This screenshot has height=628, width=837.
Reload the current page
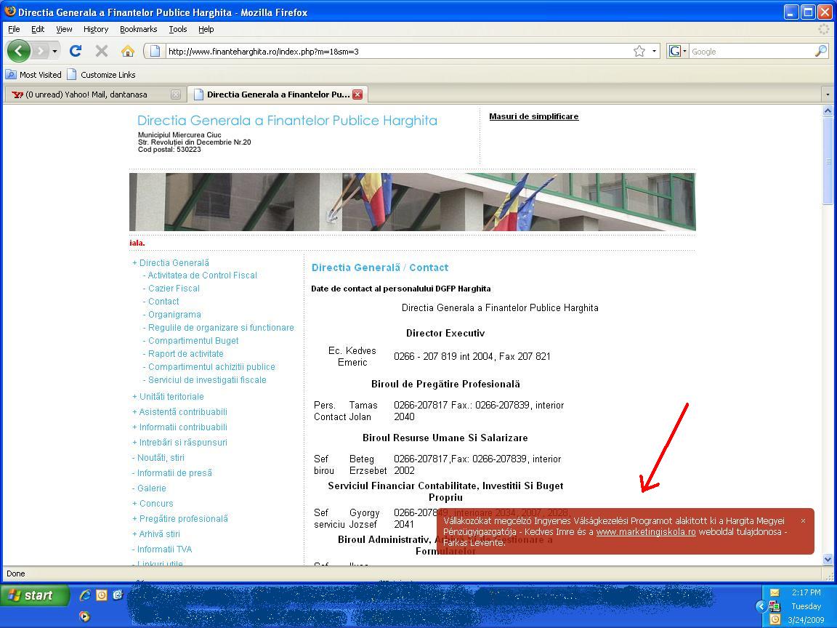point(76,52)
